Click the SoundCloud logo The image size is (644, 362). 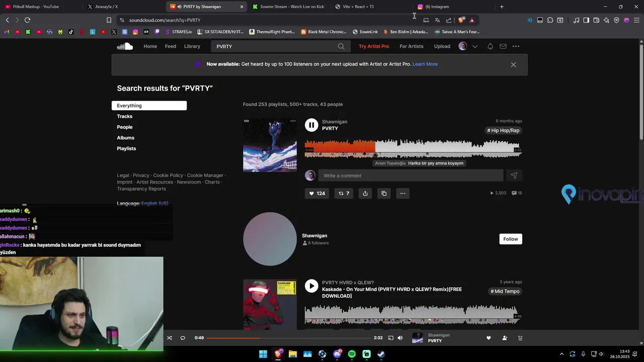coord(125,46)
